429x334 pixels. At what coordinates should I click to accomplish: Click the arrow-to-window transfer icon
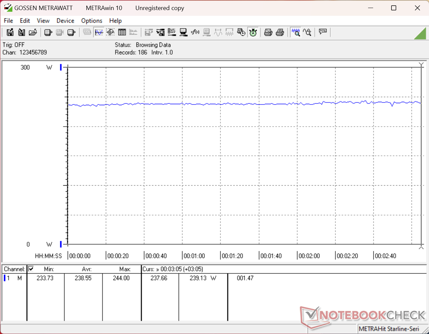click(161, 32)
